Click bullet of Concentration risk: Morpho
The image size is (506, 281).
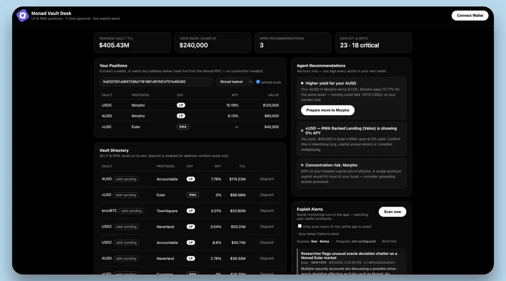point(302,165)
